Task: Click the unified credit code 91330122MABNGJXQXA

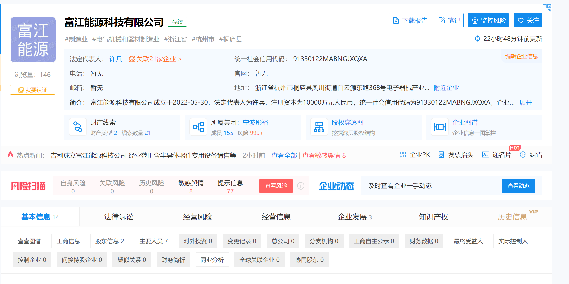Action: (330, 59)
